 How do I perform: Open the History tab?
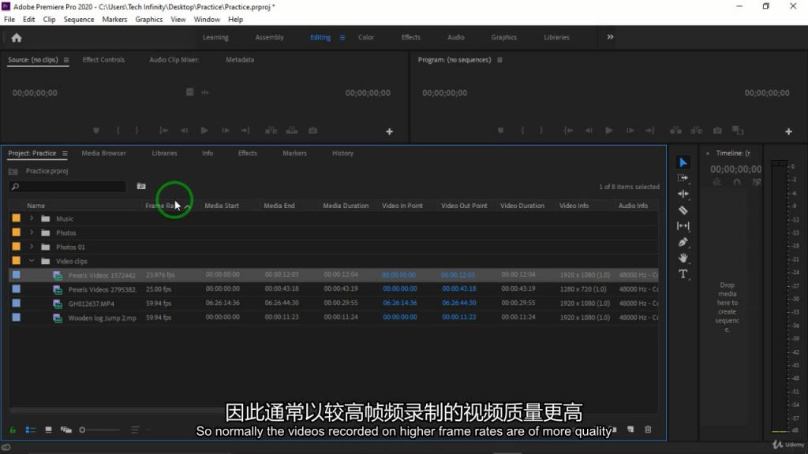[342, 154]
